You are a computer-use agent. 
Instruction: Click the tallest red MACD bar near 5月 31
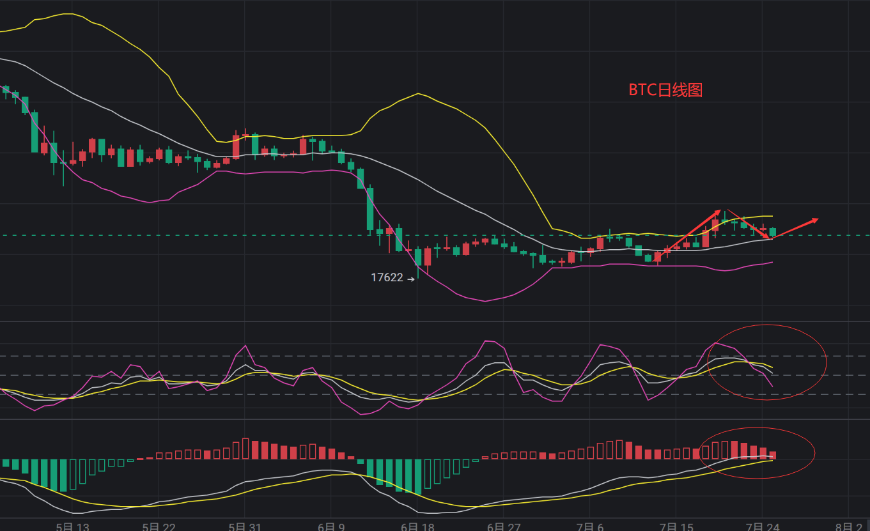245,449
